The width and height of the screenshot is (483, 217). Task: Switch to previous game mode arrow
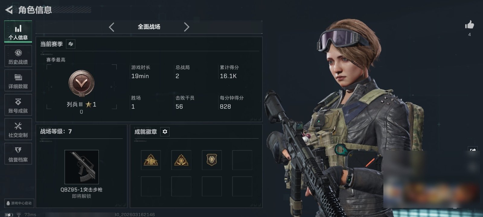(x=111, y=27)
